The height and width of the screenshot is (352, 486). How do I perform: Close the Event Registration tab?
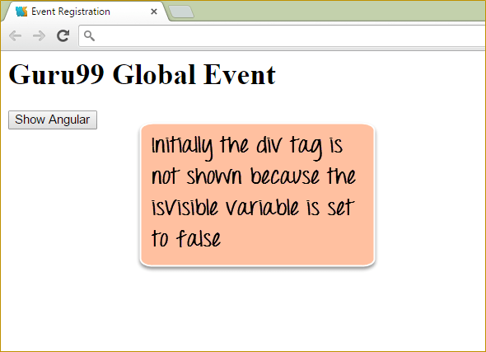coord(154,12)
